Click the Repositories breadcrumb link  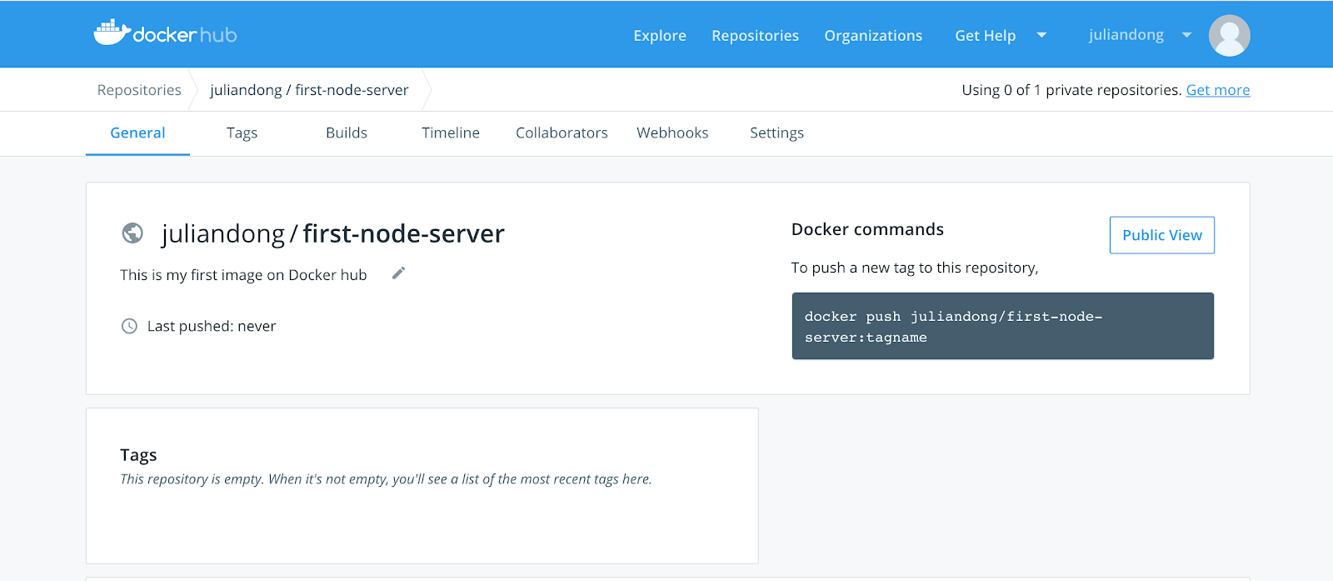(x=139, y=90)
